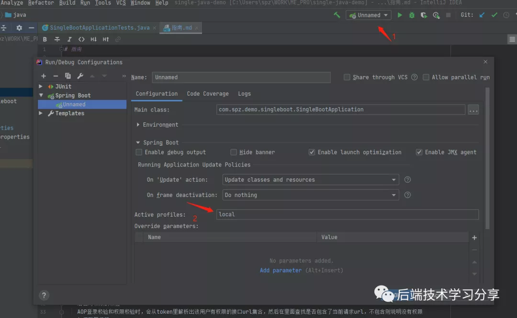Click the Build project hammer icon

pyautogui.click(x=337, y=15)
